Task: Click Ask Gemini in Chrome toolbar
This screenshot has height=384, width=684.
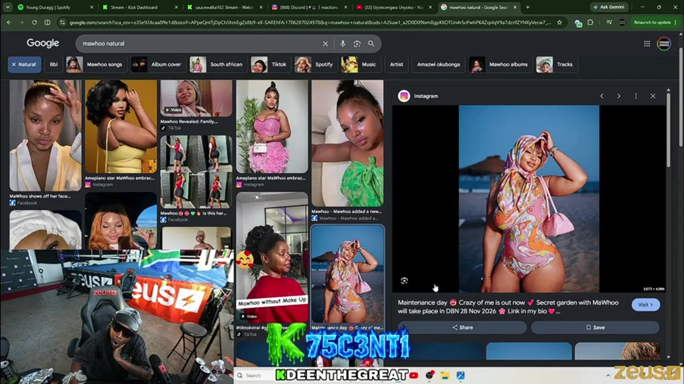Action: click(608, 7)
